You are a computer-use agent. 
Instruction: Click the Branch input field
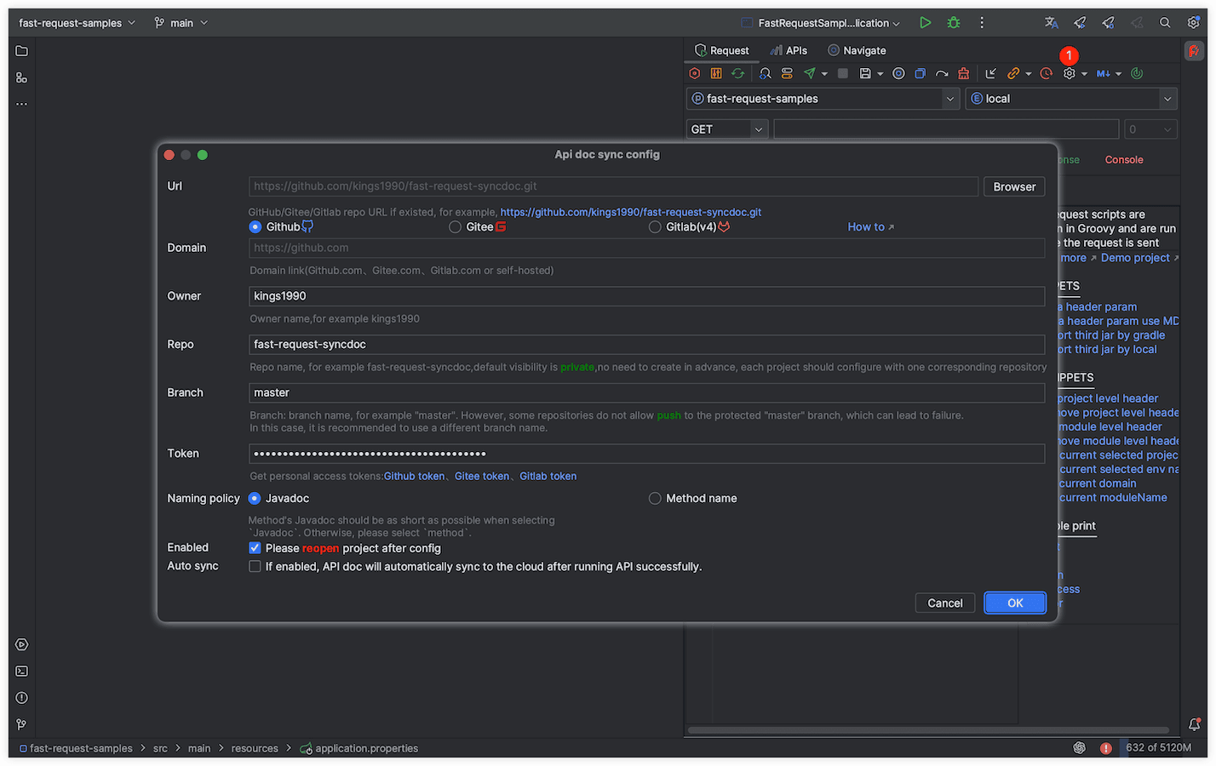(646, 393)
